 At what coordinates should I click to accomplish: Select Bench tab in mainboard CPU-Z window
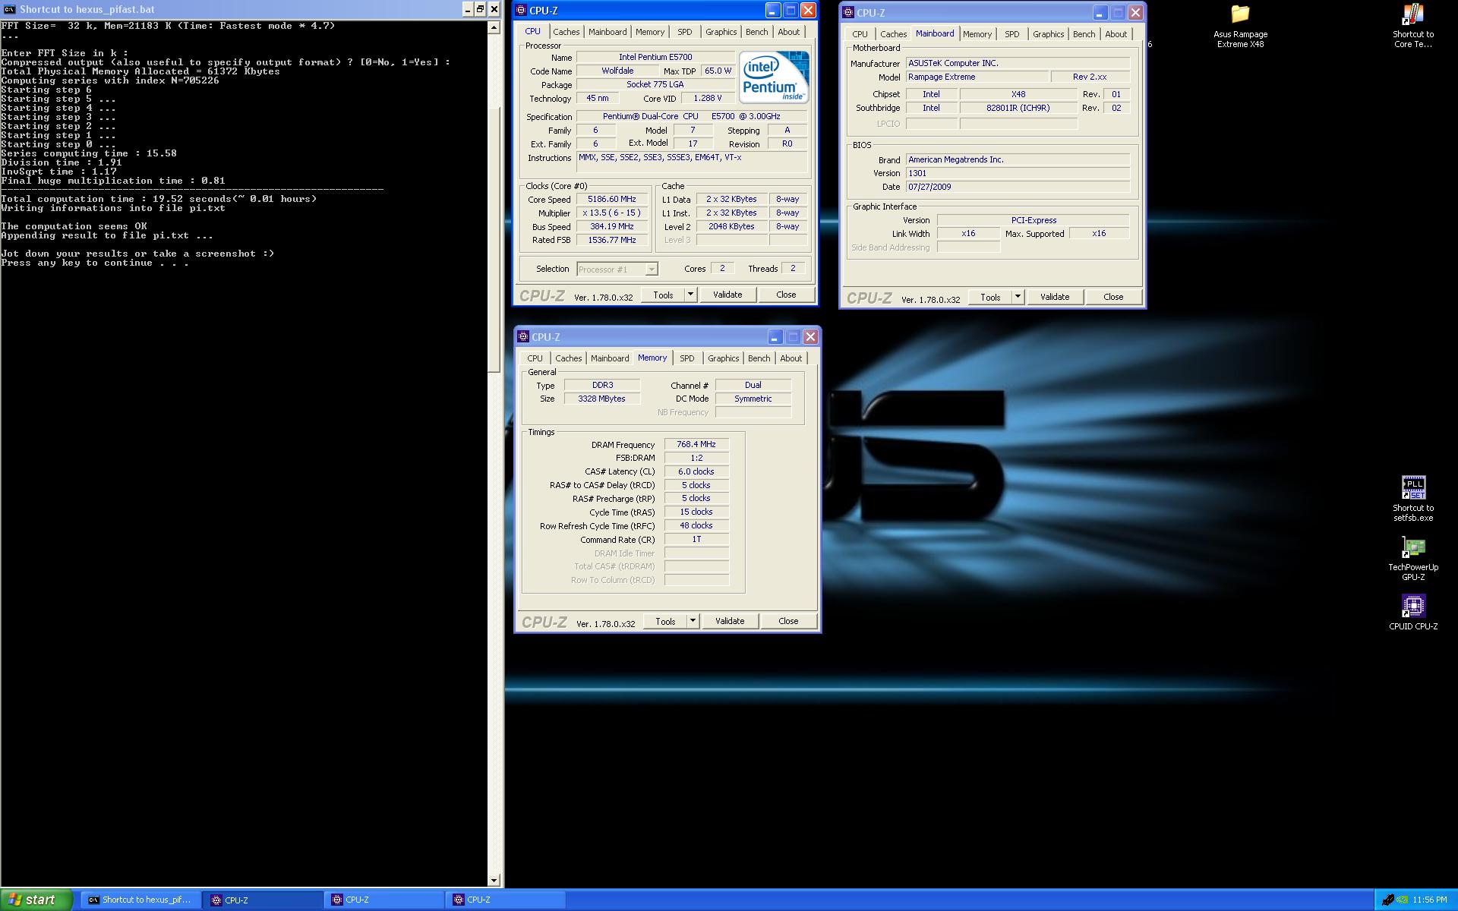[1084, 34]
